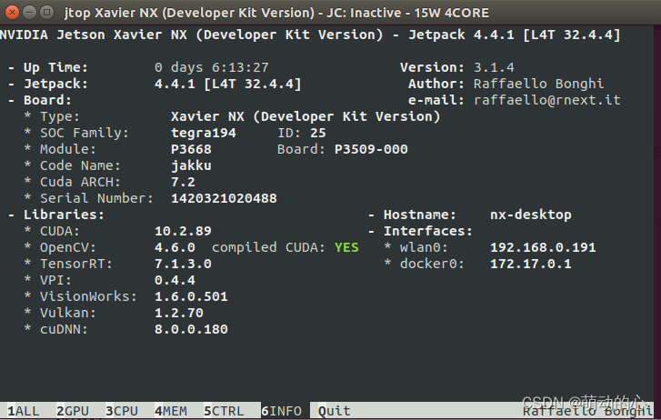Click the SOC Family value tegra194
The height and width of the screenshot is (420, 661).
(x=203, y=133)
